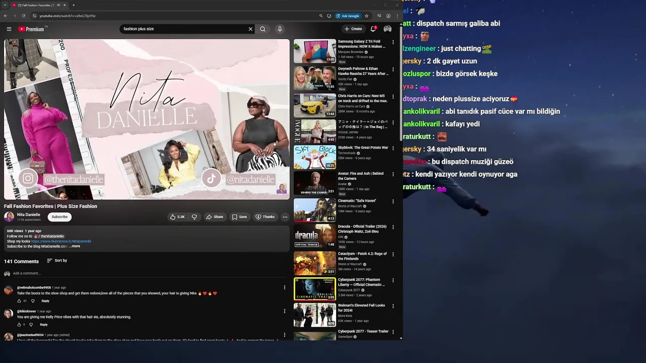Viewport: 646px width, 363px height.
Task: Click the main video player
Action: pyautogui.click(x=147, y=119)
